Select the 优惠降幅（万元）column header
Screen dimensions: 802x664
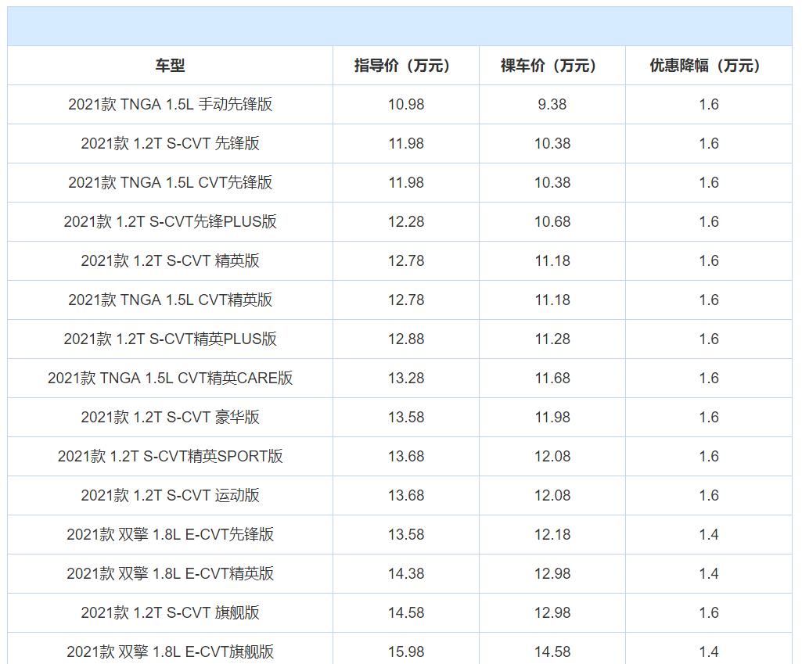709,66
